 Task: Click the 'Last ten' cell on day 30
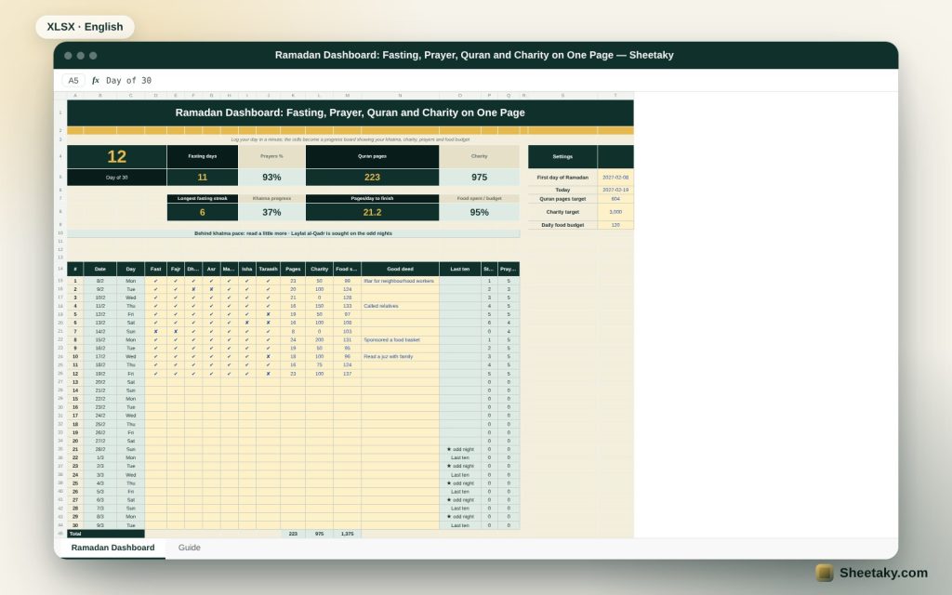[x=460, y=526]
